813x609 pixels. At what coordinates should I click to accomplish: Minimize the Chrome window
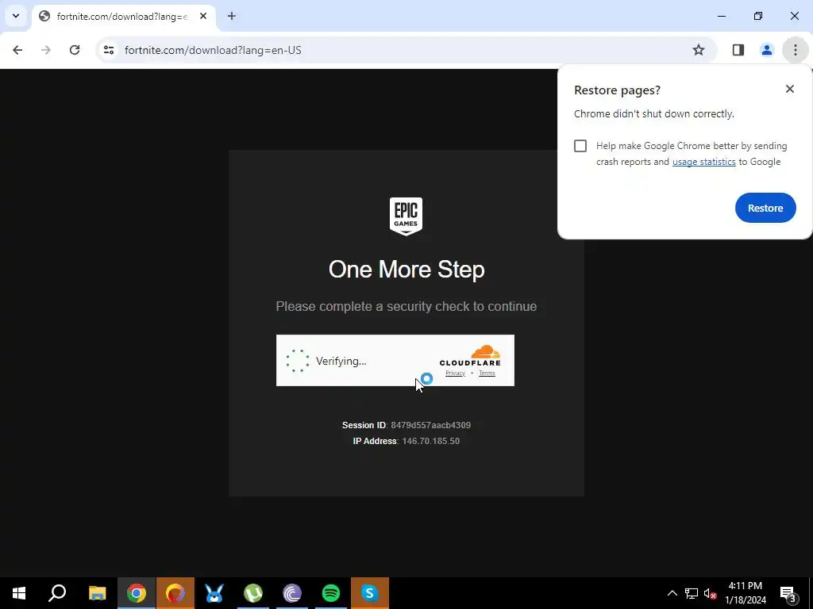pos(721,16)
